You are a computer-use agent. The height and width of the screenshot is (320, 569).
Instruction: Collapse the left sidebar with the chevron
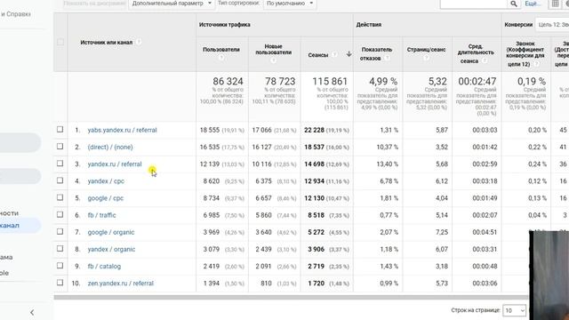pyautogui.click(x=32, y=312)
